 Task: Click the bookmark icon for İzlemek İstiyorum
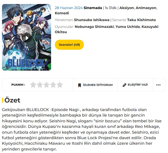coord(80,85)
